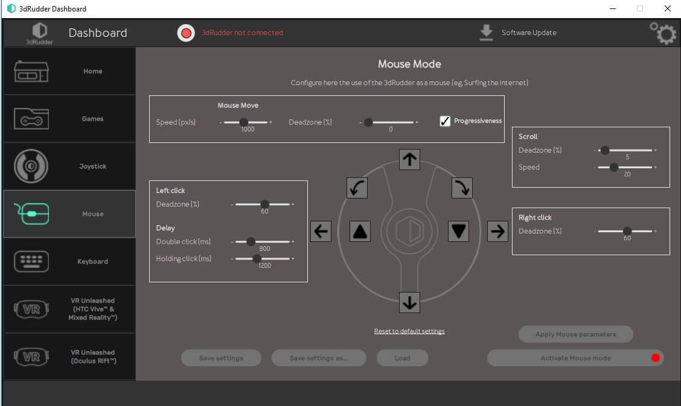Click Reset to default settings link
The image size is (681, 406).
tap(409, 331)
